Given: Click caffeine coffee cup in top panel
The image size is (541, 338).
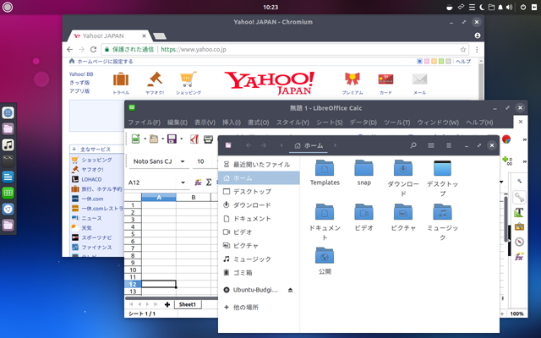Looking at the screenshot, I should click(x=449, y=8).
